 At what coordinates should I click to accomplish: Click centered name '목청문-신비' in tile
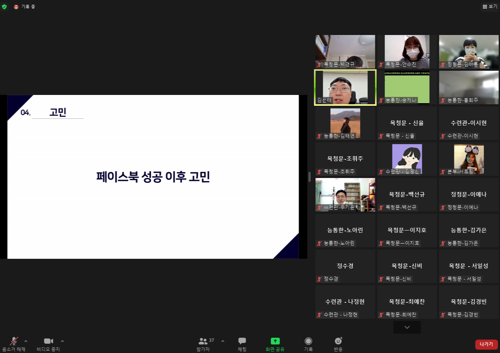tap(407, 266)
